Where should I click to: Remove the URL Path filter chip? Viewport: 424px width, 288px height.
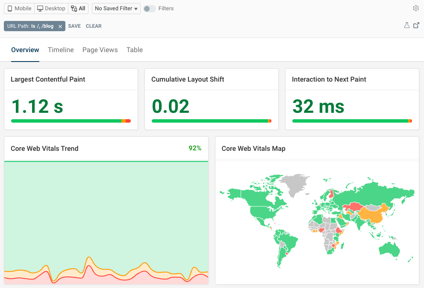(x=59, y=26)
